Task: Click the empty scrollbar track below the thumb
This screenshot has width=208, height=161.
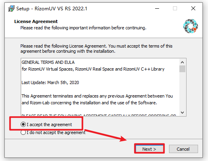Action: point(183,91)
